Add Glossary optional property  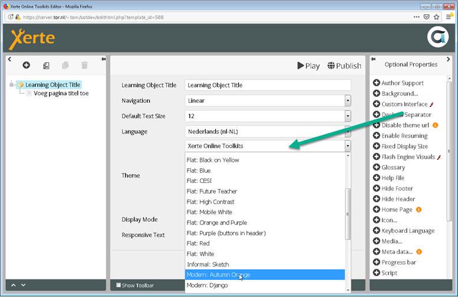(389, 167)
